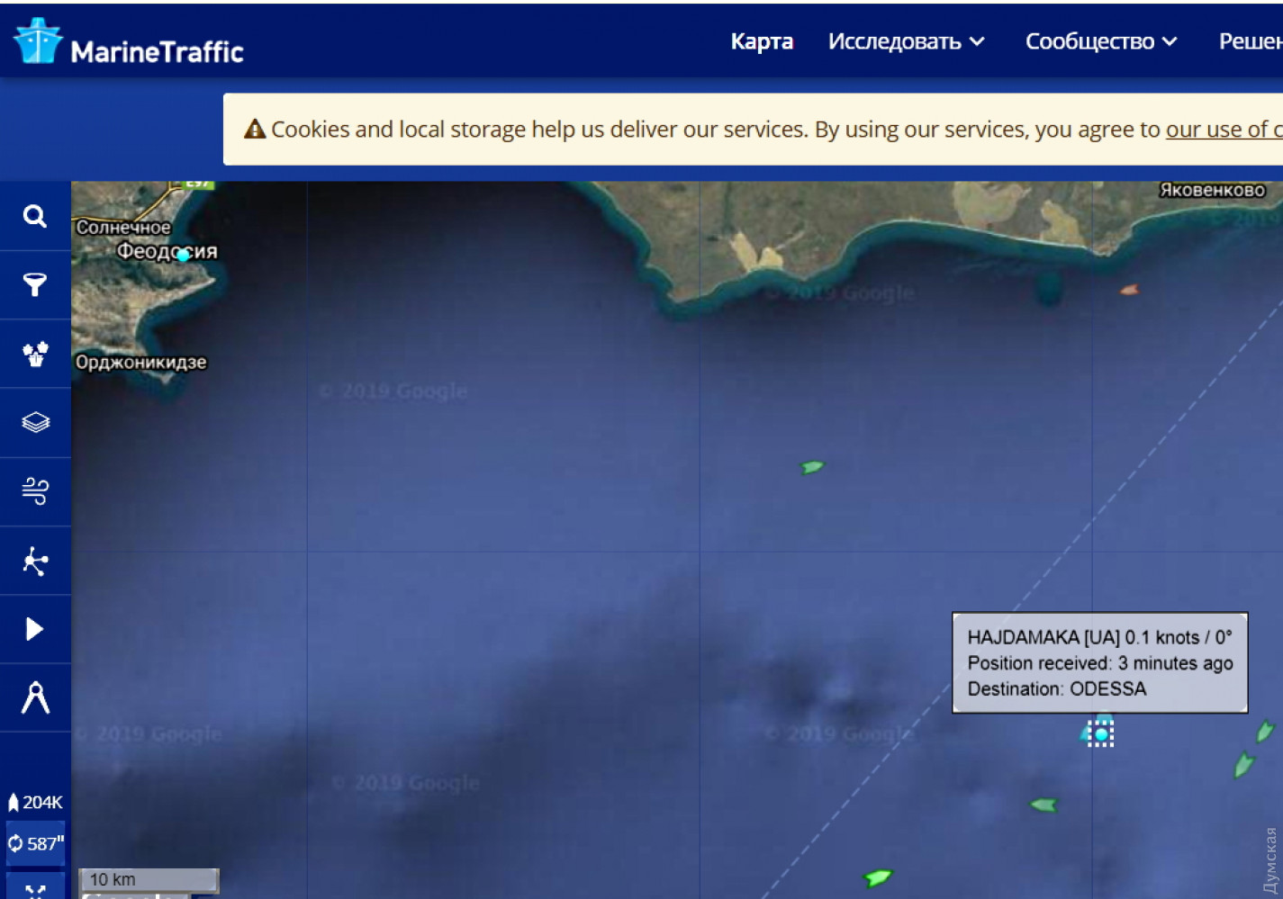Follow the 'our use of cookies' link
The height and width of the screenshot is (899, 1283).
(1223, 130)
